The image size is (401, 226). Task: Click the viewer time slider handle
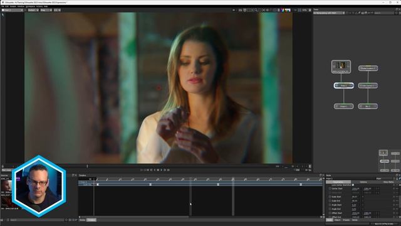[87, 166]
